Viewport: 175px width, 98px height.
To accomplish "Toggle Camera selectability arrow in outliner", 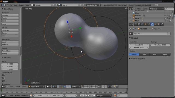I will click(x=168, y=16).
